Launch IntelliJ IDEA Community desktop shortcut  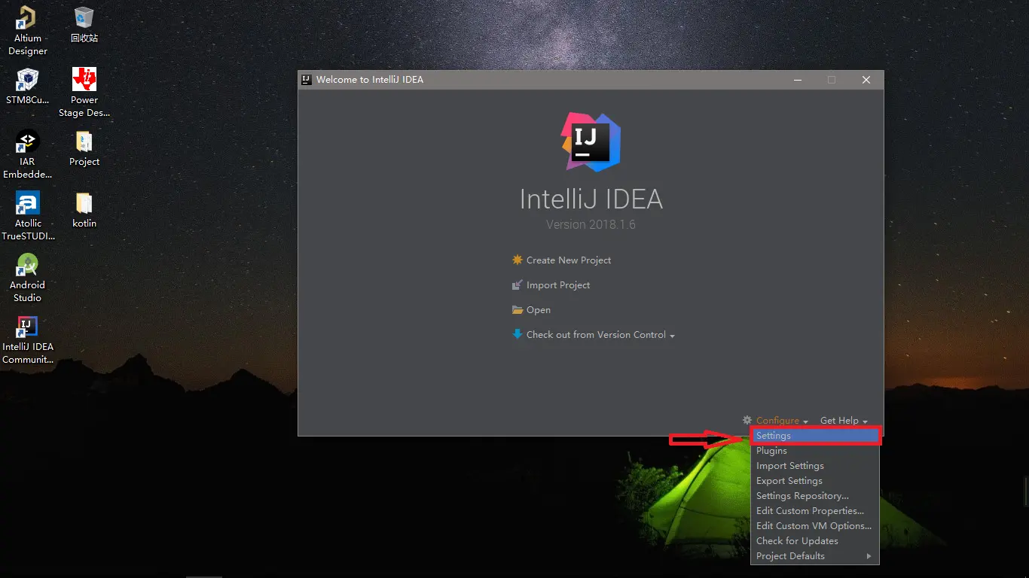28,339
